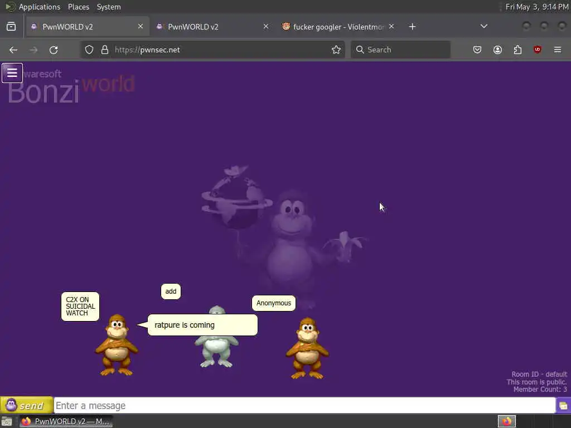Click the Member Count: 3 text
Screen dimensions: 571x428
coord(540,390)
